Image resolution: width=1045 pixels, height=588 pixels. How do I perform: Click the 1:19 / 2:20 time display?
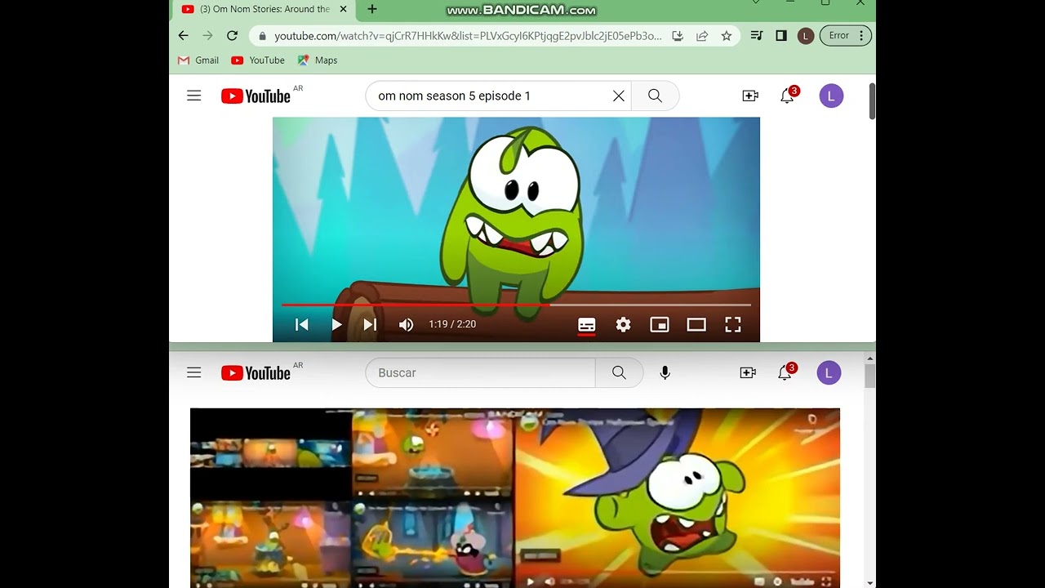click(x=452, y=324)
